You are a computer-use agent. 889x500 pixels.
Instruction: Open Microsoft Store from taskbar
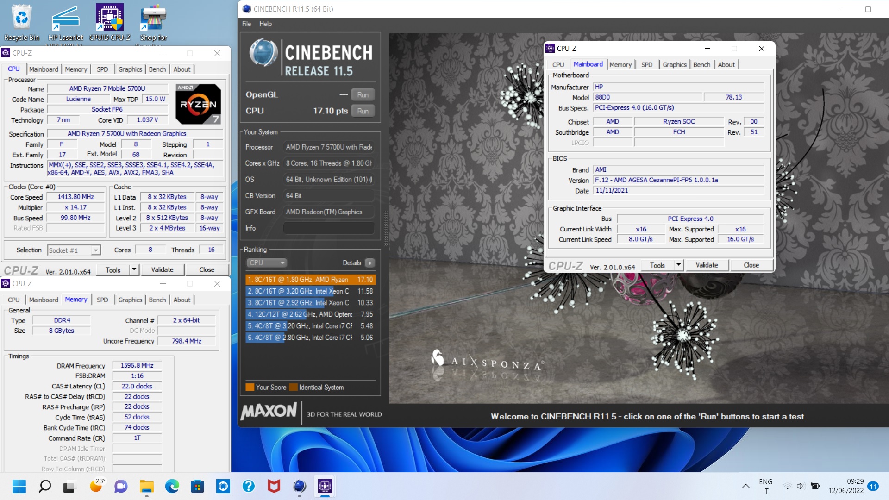pos(198,486)
